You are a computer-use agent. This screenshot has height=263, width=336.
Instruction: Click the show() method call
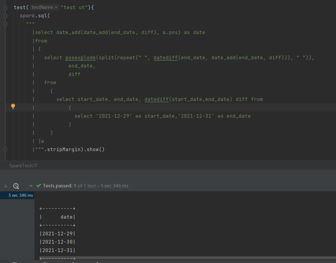click(x=95, y=149)
